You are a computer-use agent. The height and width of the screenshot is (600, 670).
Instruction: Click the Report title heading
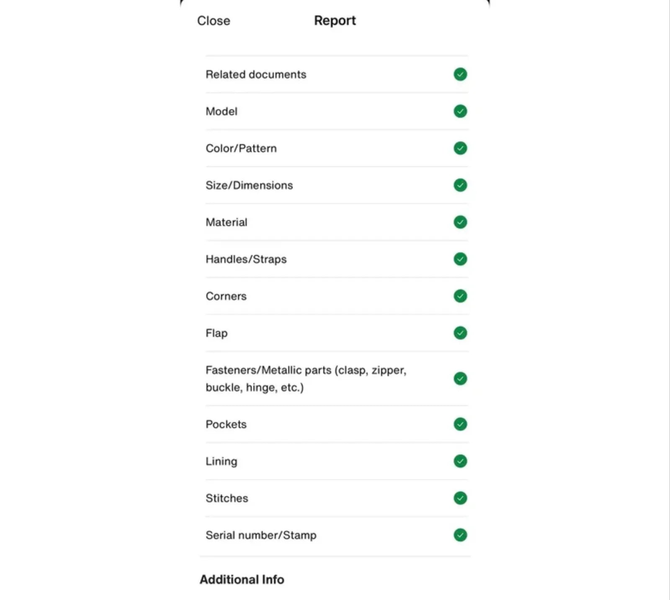pyautogui.click(x=335, y=21)
